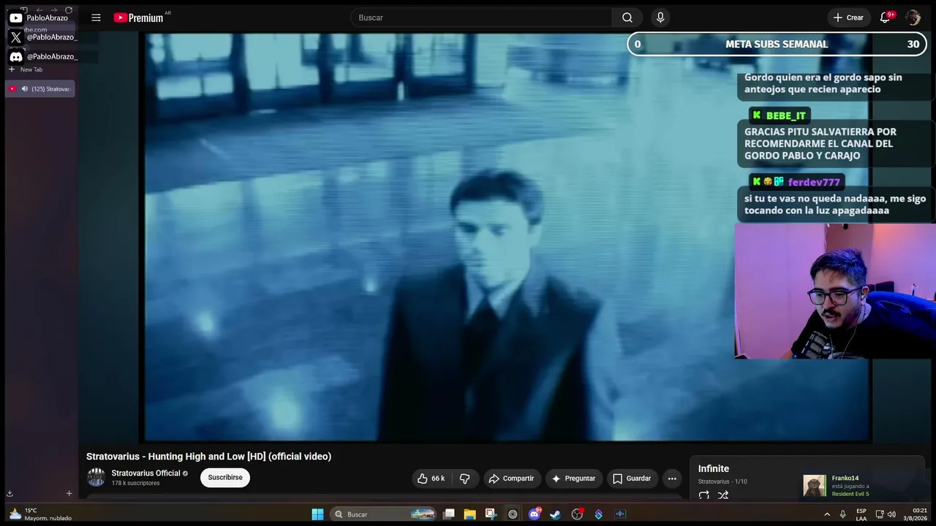Screen dimensions: 936x526
Task: Open the purple diamond taskbar app
Action: [598, 514]
